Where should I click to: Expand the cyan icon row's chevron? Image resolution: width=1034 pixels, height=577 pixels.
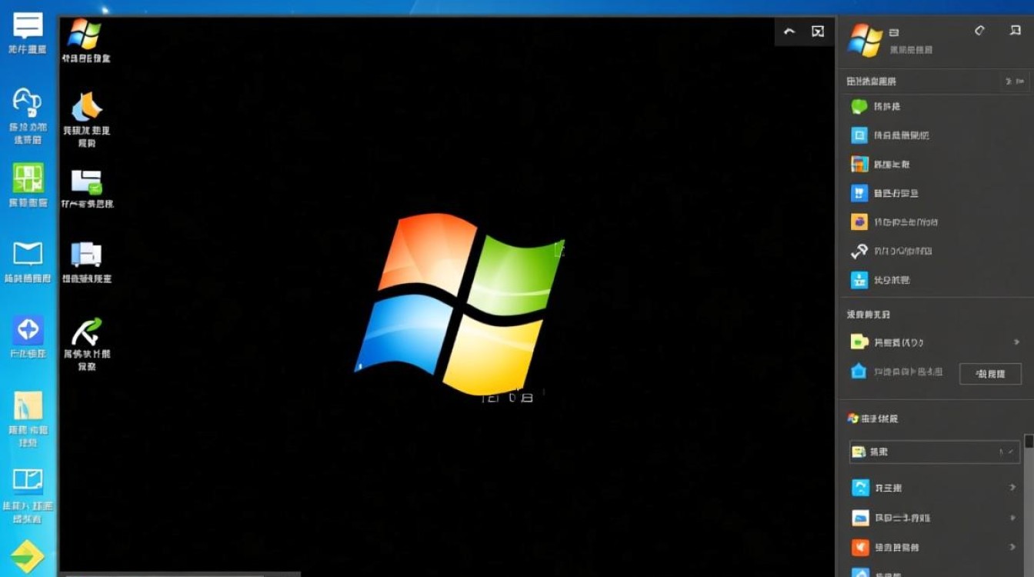[x=1012, y=488]
